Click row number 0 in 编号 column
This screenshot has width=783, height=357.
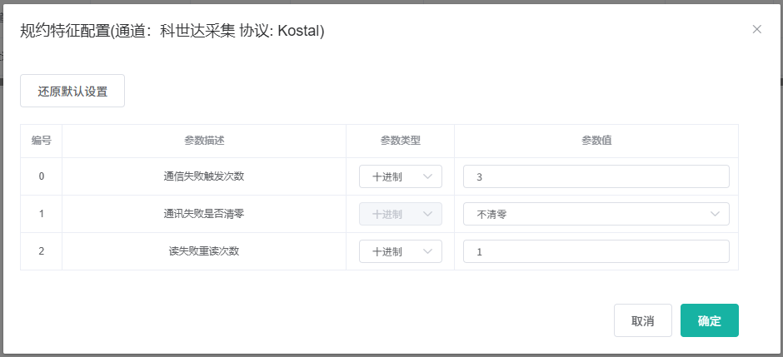pyautogui.click(x=42, y=176)
